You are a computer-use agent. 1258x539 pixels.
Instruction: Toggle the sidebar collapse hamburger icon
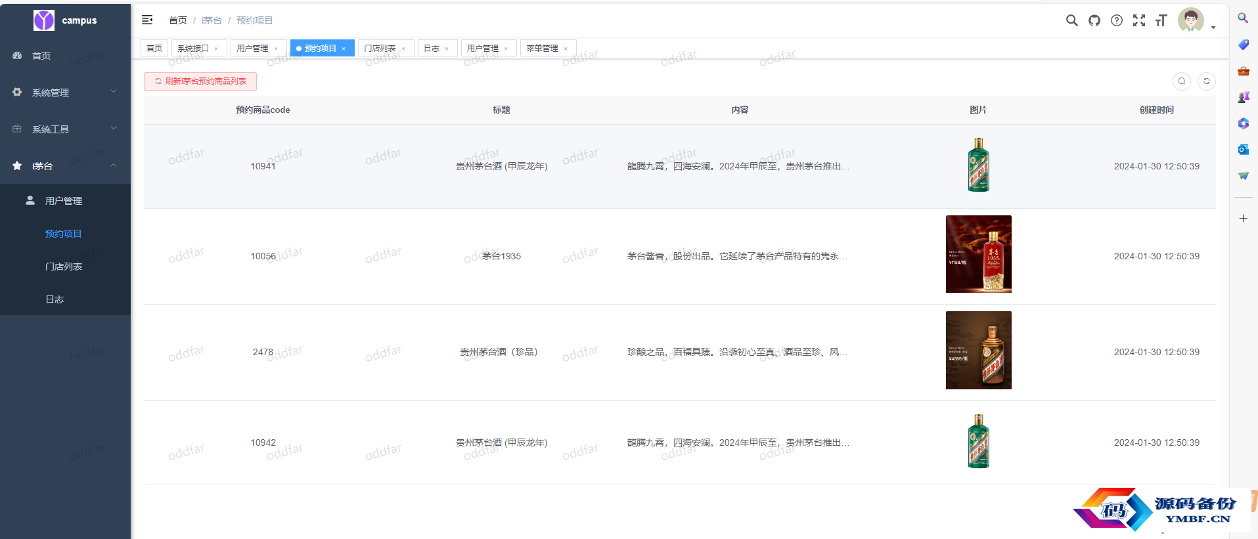tap(147, 20)
